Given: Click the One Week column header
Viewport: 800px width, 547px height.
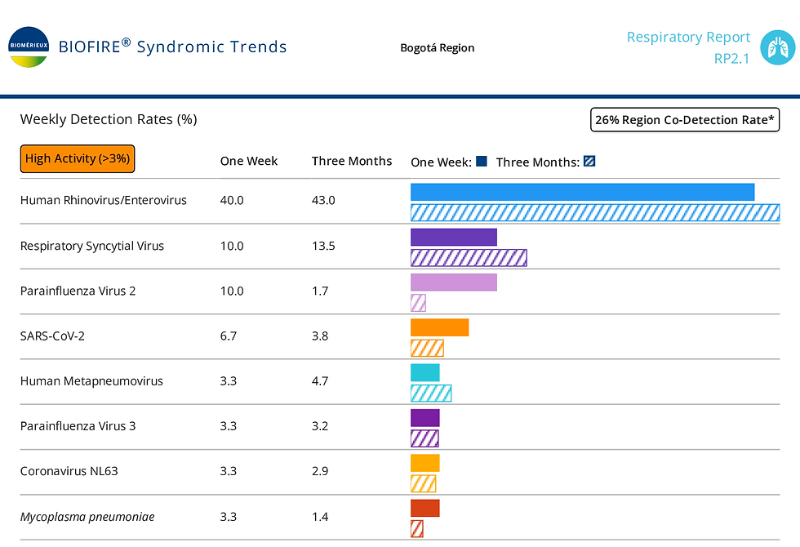Looking at the screenshot, I should 249,161.
